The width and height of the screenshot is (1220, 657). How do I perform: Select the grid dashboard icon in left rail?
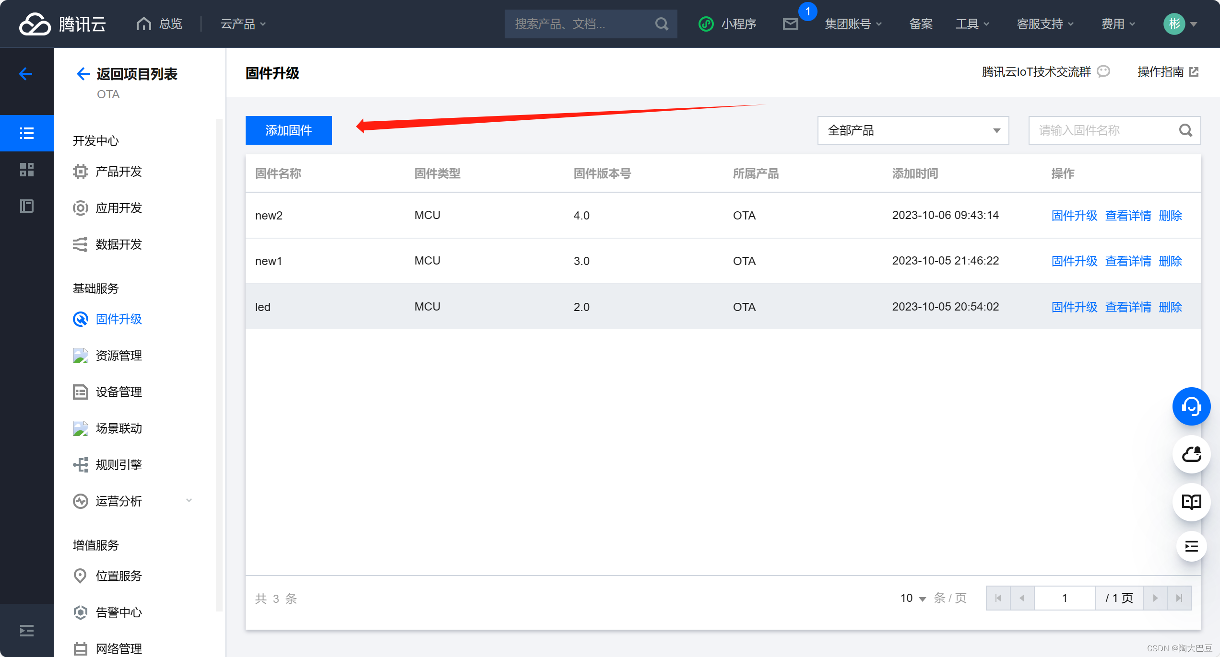pyautogui.click(x=27, y=170)
